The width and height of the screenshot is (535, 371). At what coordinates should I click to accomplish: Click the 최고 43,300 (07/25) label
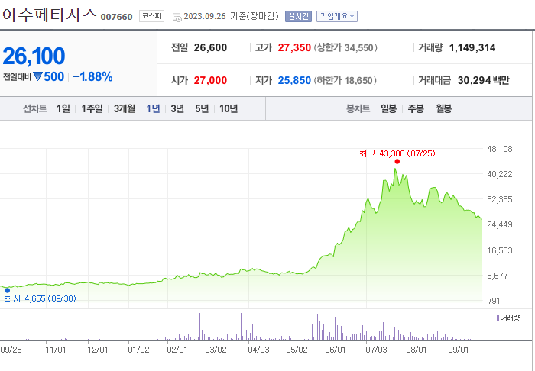[397, 153]
